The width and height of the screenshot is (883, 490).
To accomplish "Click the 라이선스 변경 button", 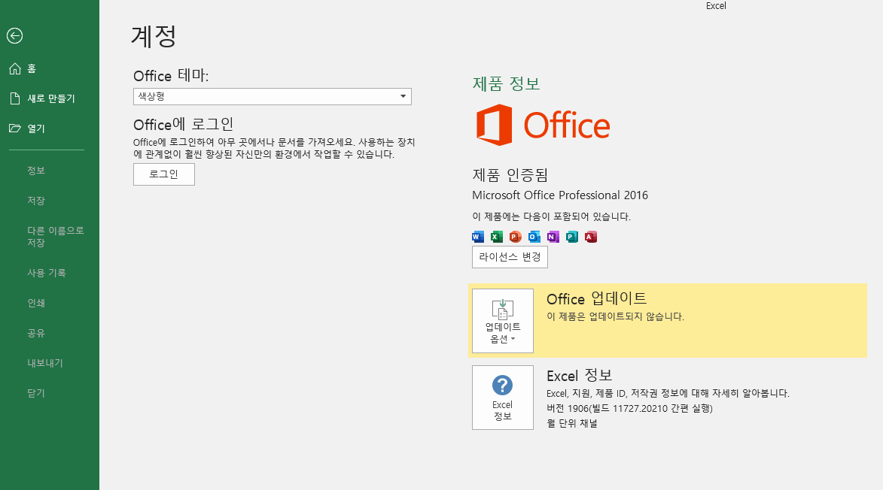I will coord(510,257).
